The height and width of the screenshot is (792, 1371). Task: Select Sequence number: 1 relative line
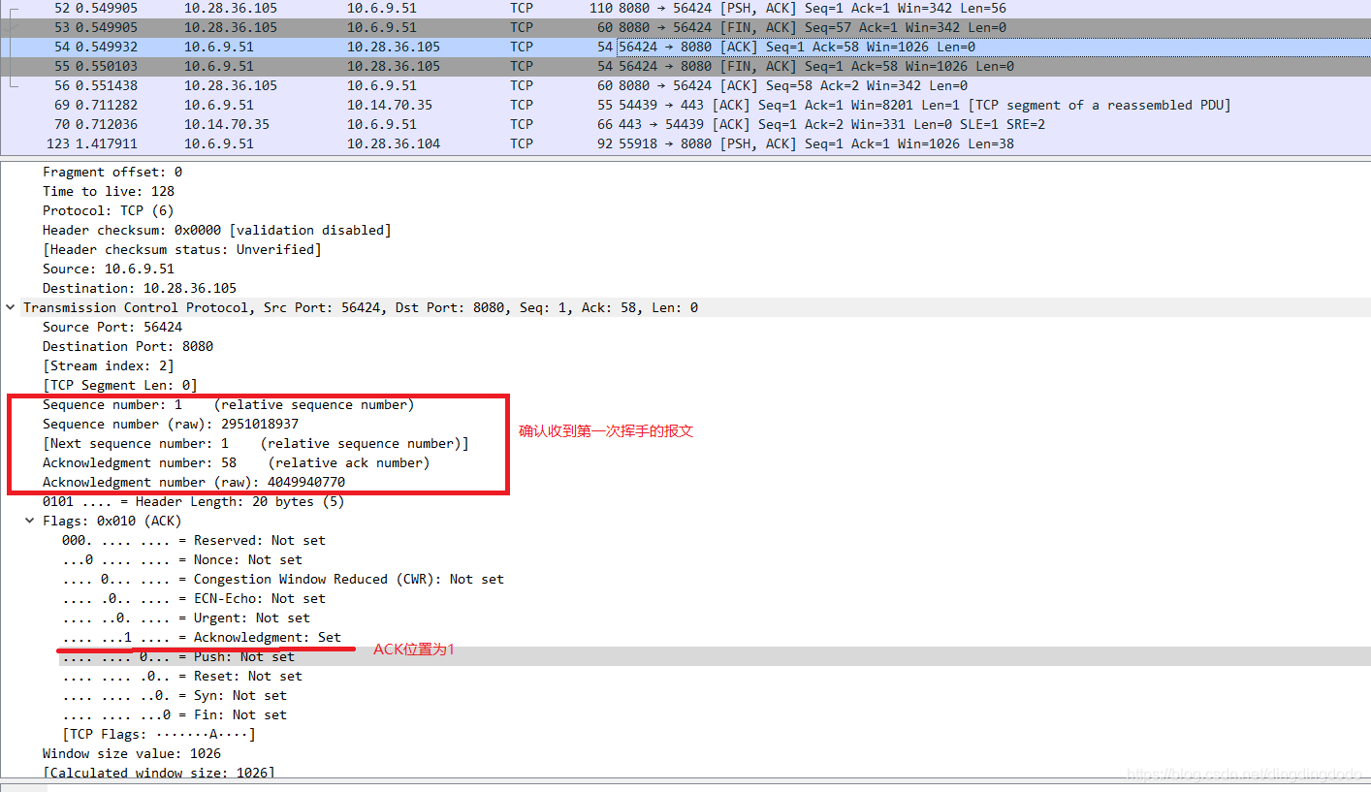(229, 404)
